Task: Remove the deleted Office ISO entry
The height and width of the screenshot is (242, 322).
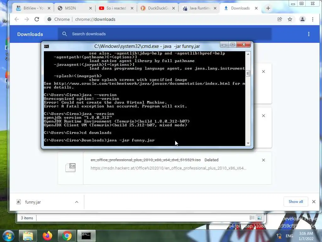Action: pos(264,160)
